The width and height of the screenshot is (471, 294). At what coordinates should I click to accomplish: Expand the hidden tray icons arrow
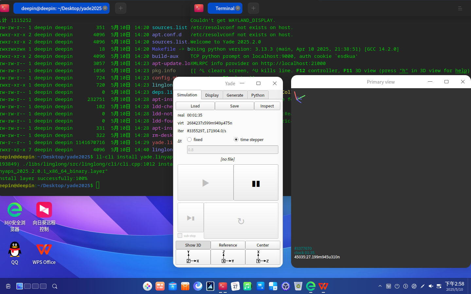coord(380,286)
